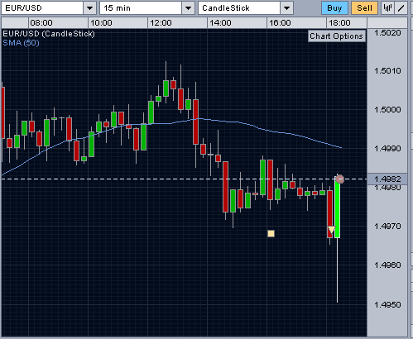The width and height of the screenshot is (413, 339).
Task: Click the SMA (50) indicator label
Action: tap(21, 43)
